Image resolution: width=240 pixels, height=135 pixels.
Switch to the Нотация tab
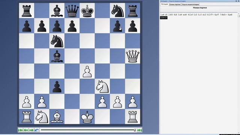coord(164,4)
